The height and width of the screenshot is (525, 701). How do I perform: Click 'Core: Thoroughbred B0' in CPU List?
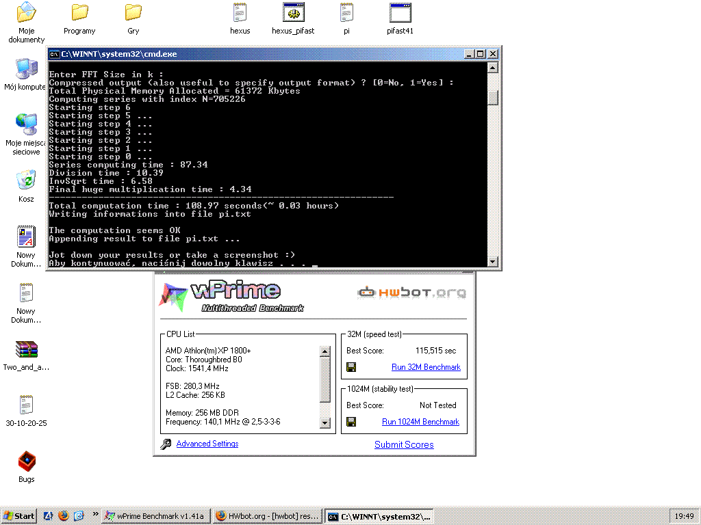(203, 360)
